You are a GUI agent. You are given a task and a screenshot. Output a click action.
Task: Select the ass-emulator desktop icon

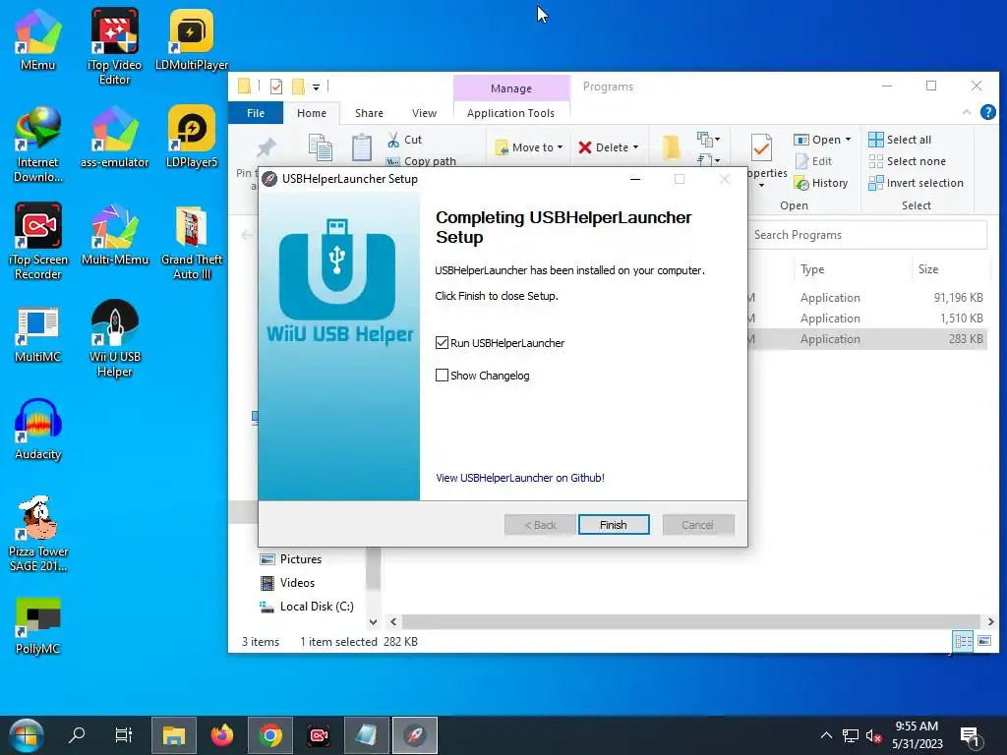click(114, 136)
